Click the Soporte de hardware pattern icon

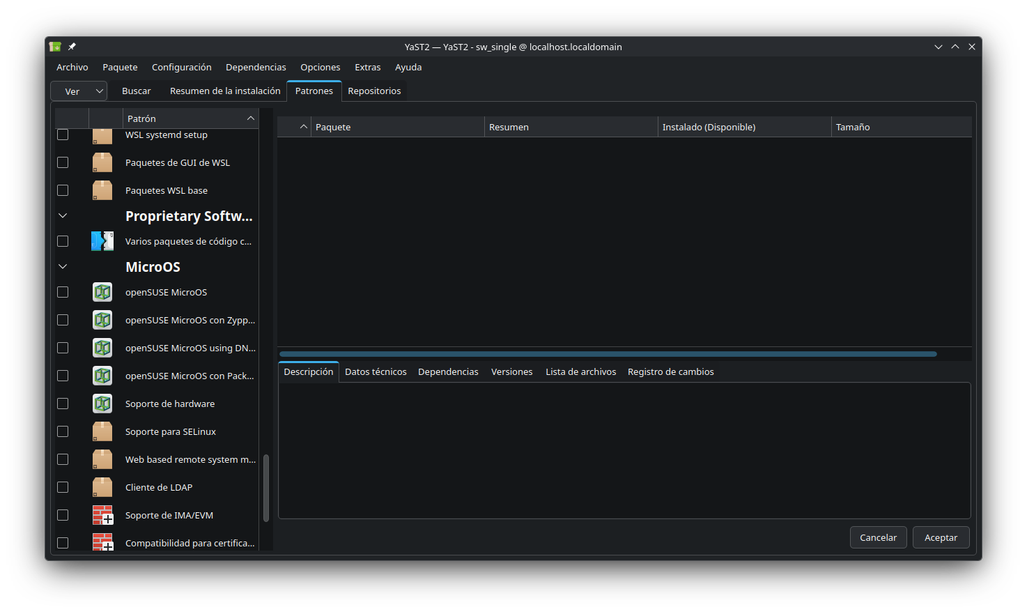click(102, 404)
